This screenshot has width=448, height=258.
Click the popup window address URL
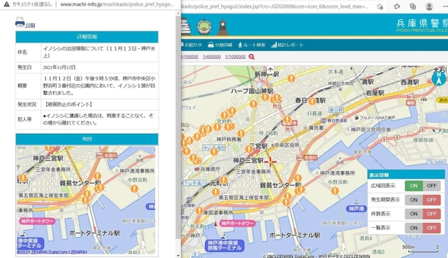pyautogui.click(x=117, y=4)
